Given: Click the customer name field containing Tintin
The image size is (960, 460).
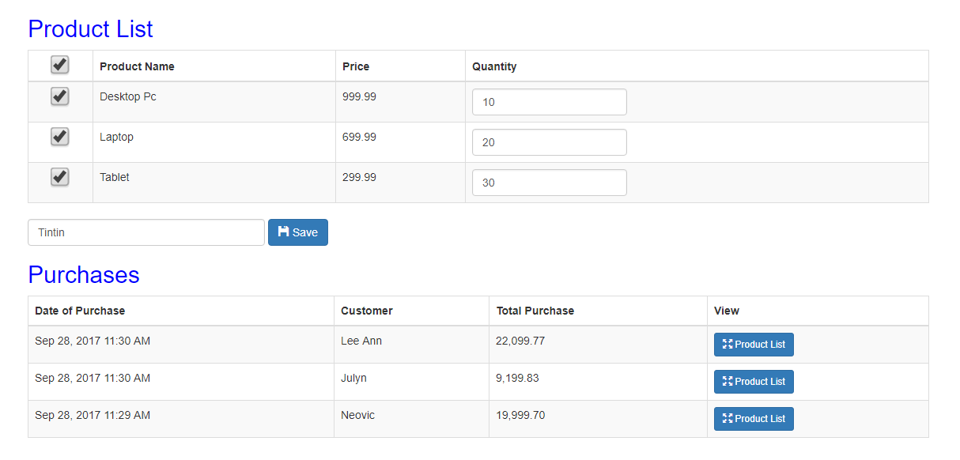Looking at the screenshot, I should (146, 232).
